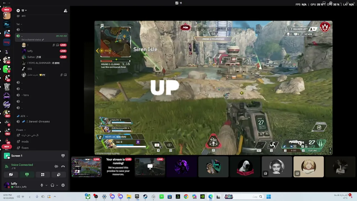357x201 pixels.
Task: Disconnect from voice with hang-up icon
Action: point(63,166)
